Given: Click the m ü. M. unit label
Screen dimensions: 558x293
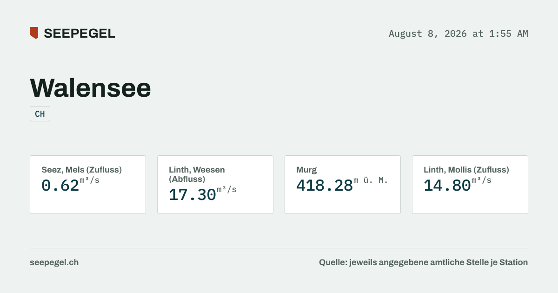Looking at the screenshot, I should tap(371, 180).
